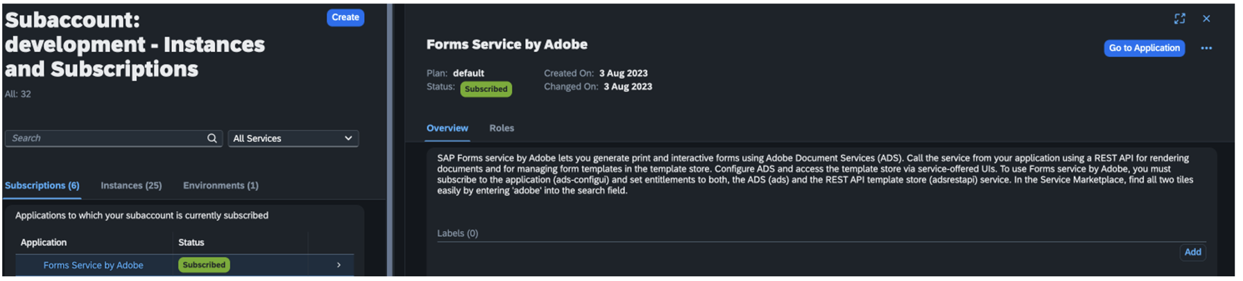Click the search magnifier icon
The image size is (1243, 281).
(212, 138)
